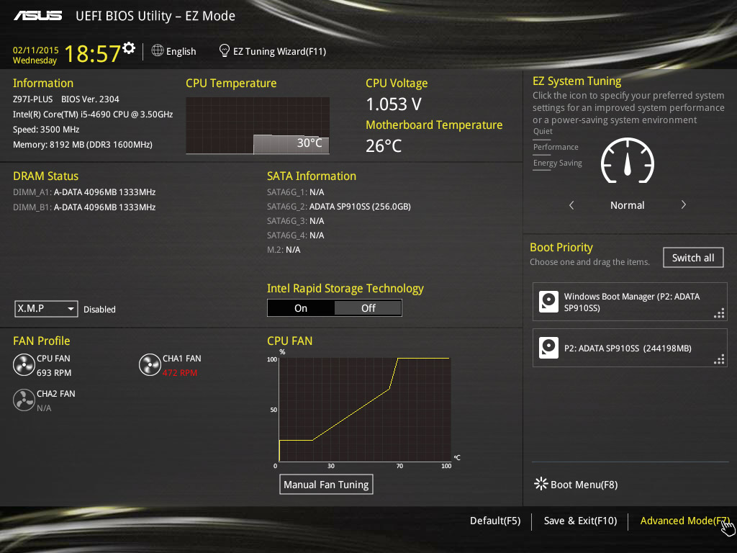Enter Advanced Mode(F7)
737x553 pixels.
[685, 521]
